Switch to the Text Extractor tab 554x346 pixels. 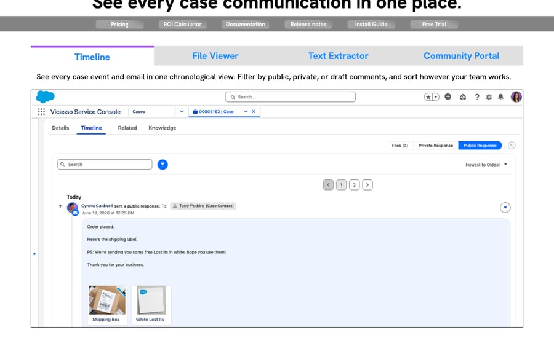tap(339, 56)
